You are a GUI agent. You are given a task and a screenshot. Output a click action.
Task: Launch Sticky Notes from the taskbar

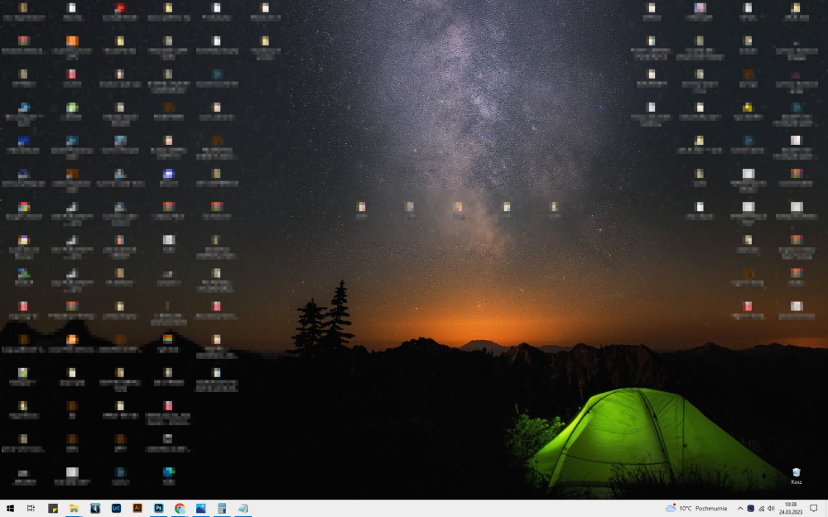pyautogui.click(x=53, y=508)
